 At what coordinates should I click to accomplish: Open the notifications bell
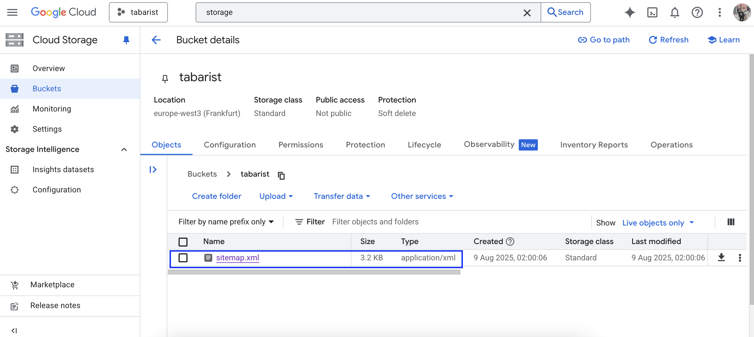675,13
